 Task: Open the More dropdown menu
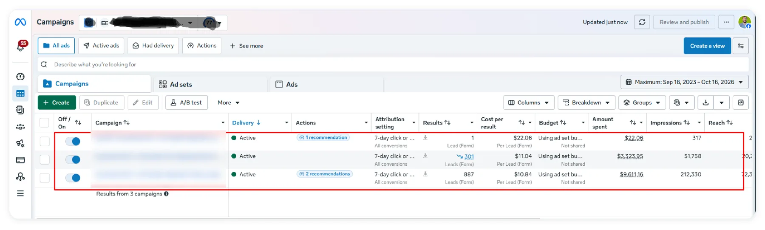click(228, 102)
